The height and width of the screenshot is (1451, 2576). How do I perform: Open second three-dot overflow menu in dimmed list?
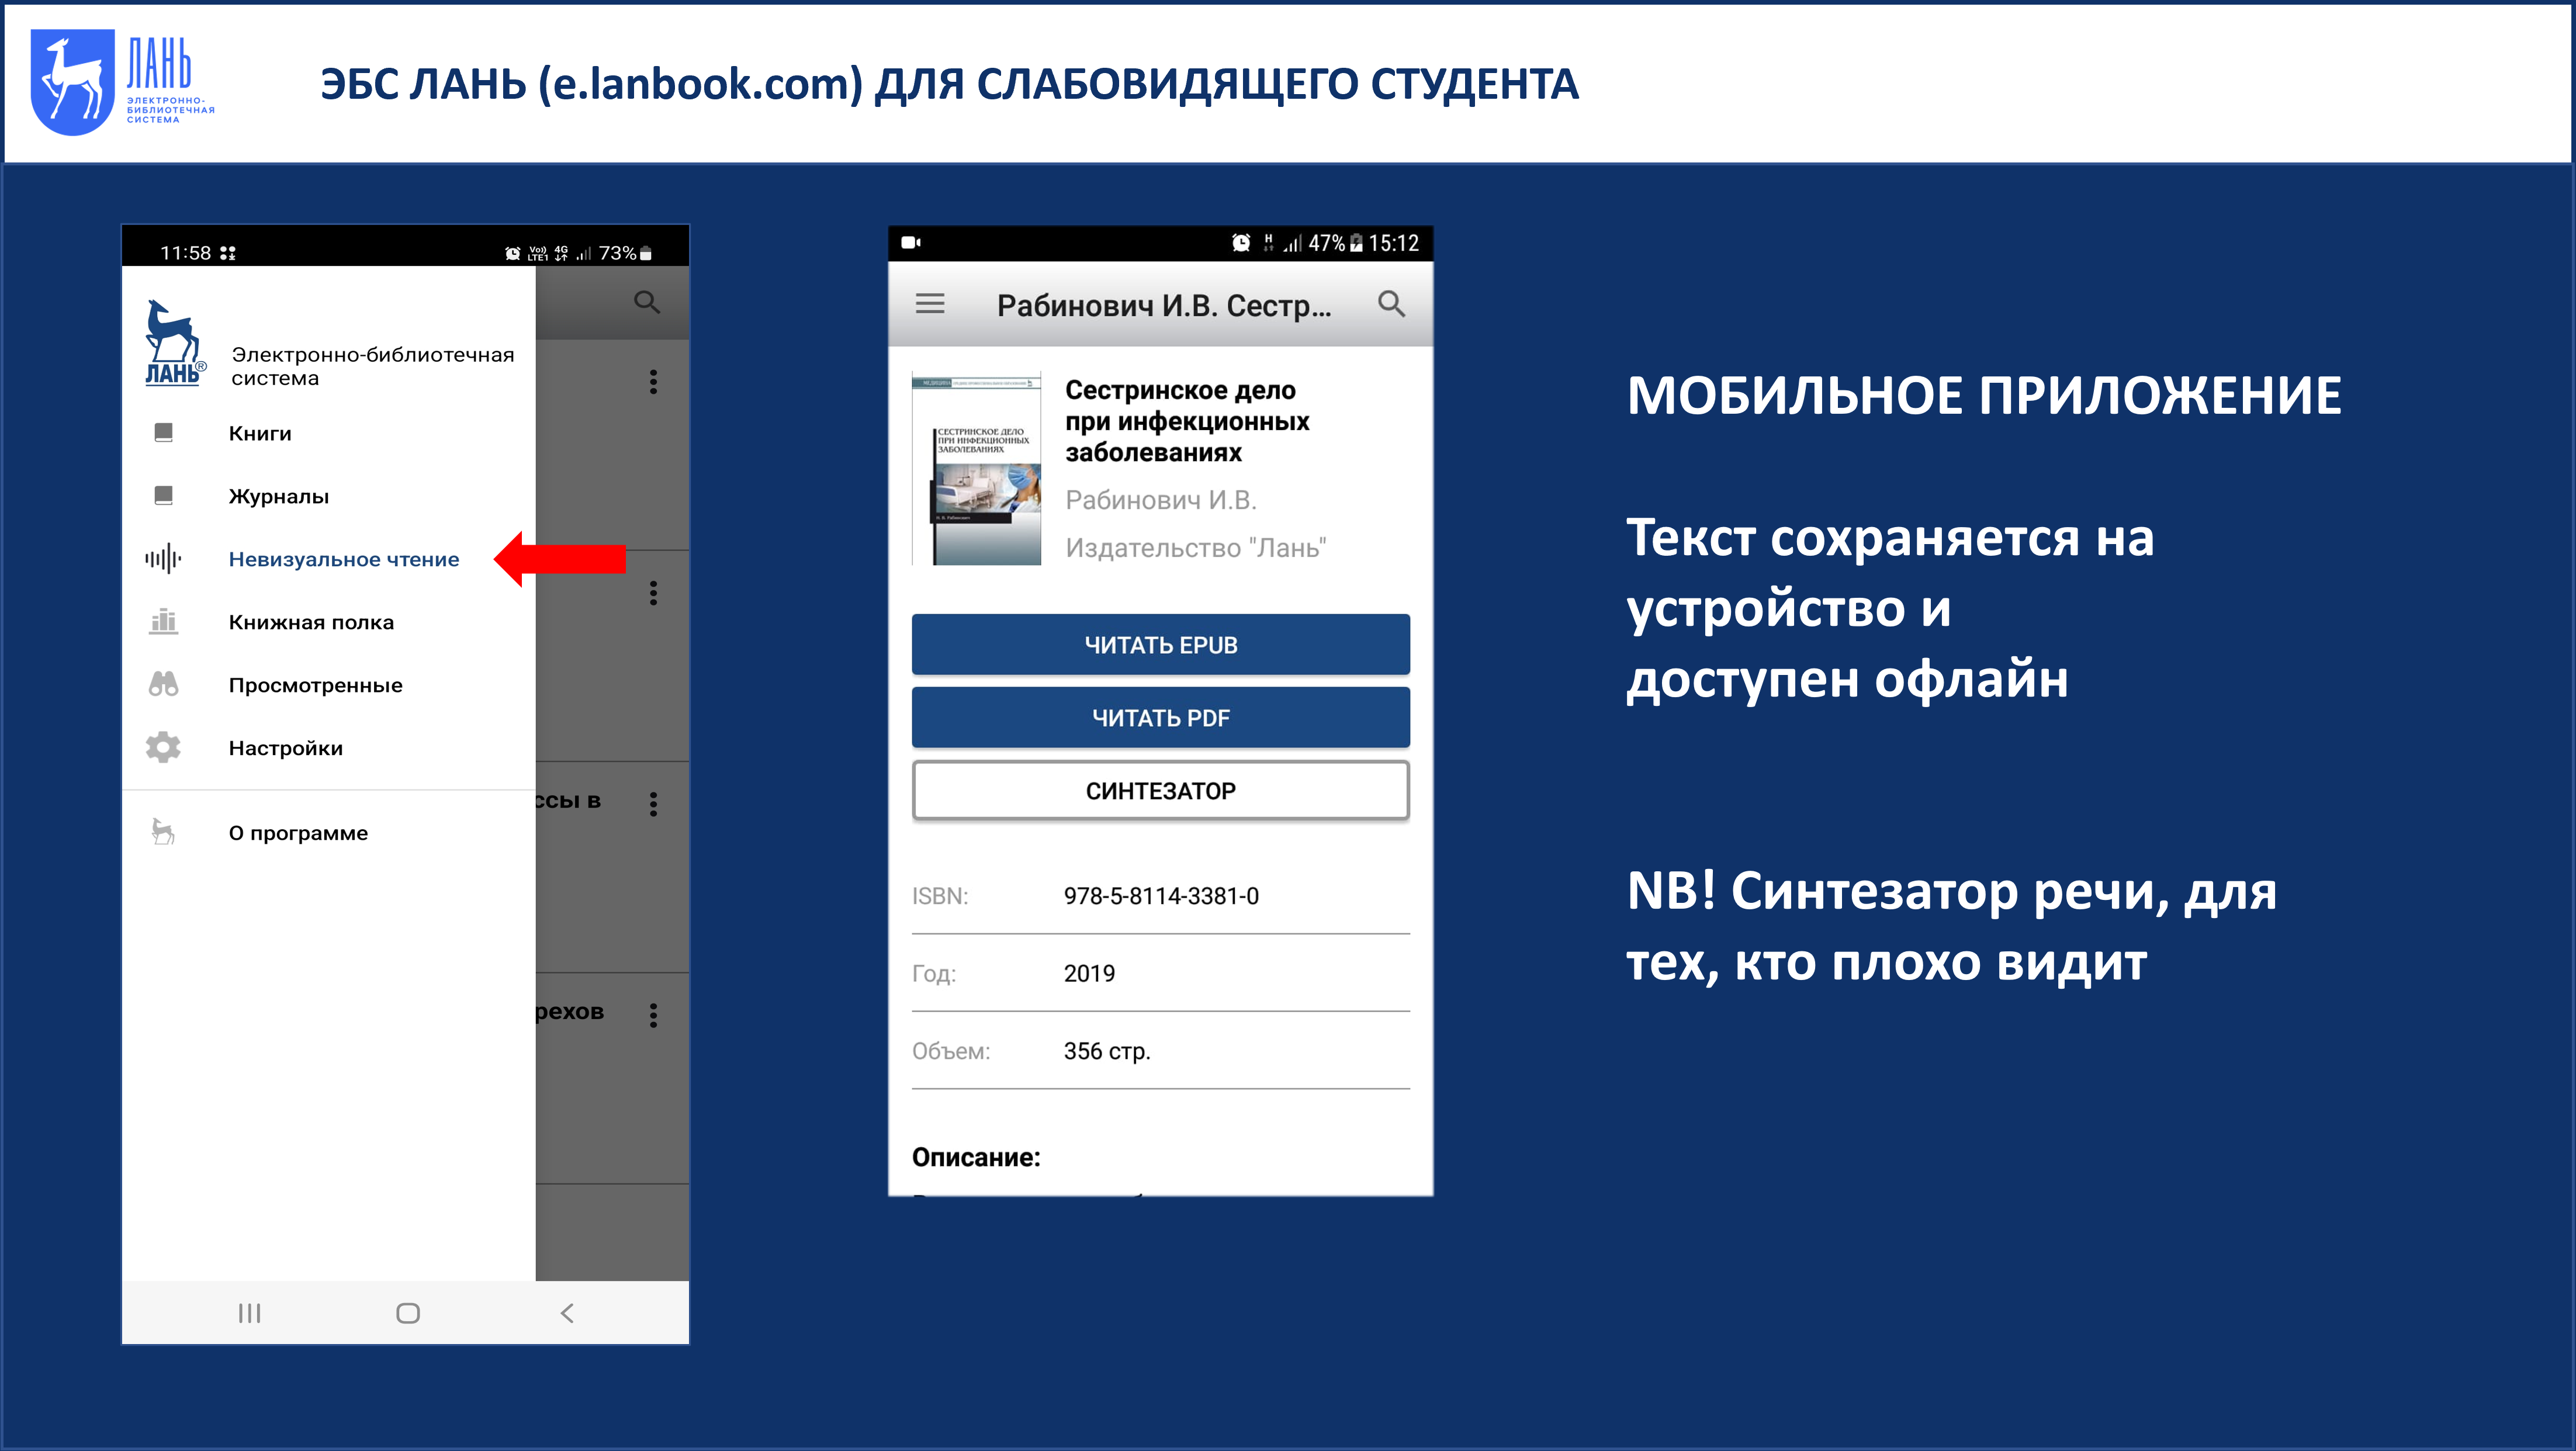tap(653, 593)
